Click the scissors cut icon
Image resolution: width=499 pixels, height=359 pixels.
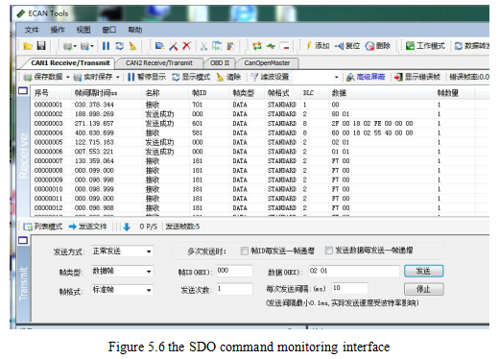point(203,46)
